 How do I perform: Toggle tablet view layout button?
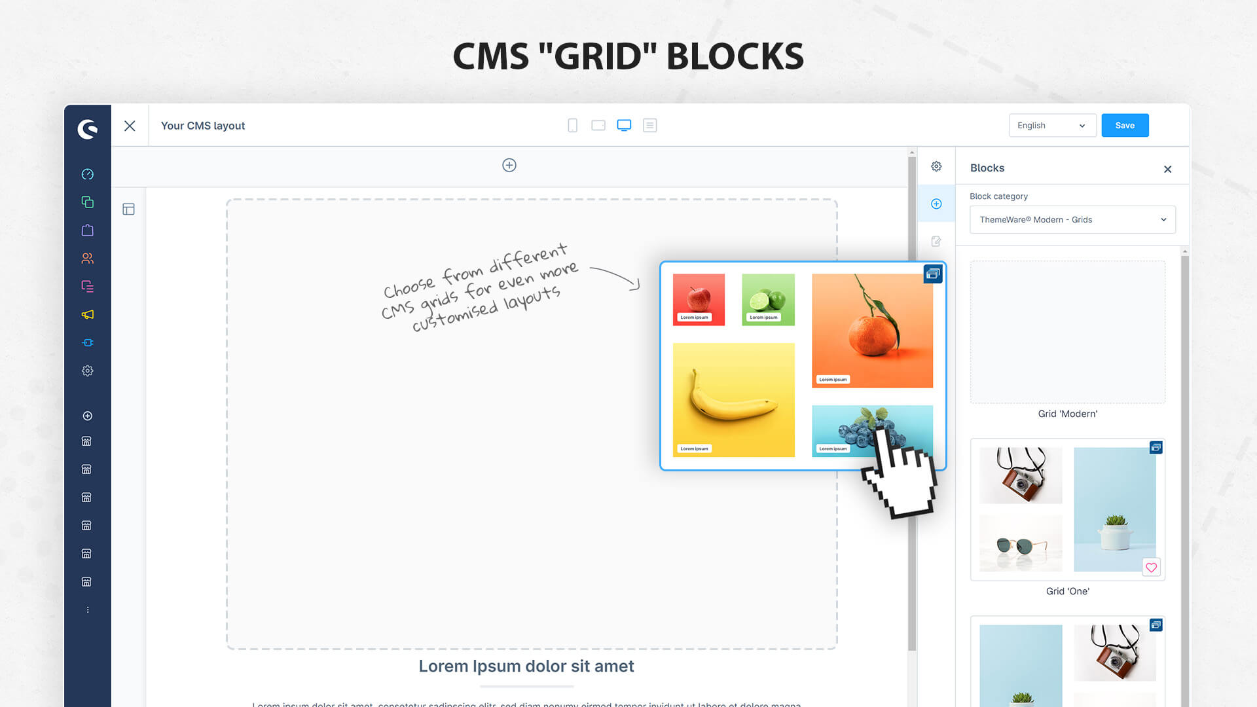click(598, 125)
